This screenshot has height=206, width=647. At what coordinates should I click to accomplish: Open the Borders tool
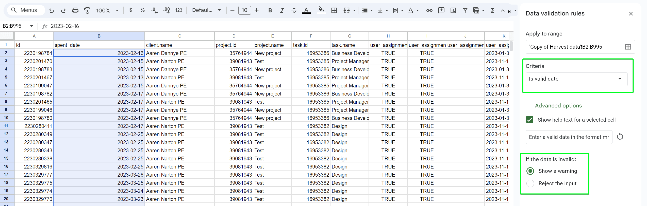tap(334, 10)
